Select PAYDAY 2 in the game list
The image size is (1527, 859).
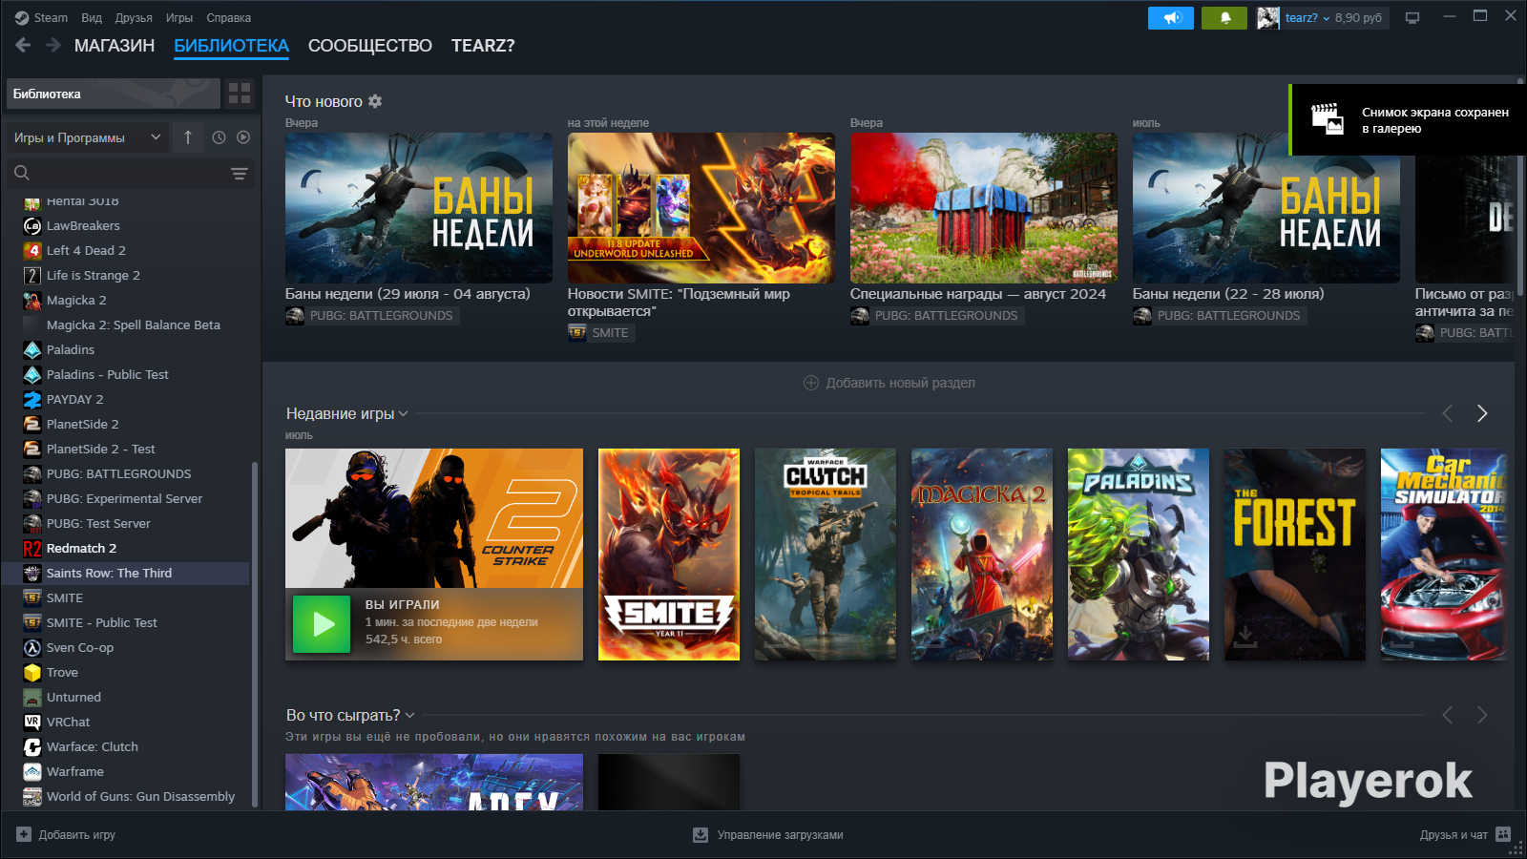126,400
